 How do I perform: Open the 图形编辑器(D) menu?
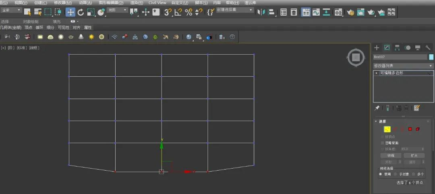coord(111,2)
